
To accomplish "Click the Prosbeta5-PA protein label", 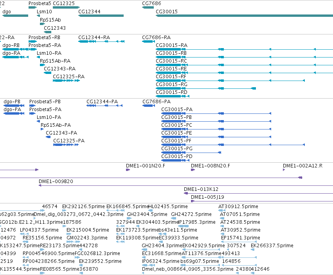I will [x=45, y=110].
